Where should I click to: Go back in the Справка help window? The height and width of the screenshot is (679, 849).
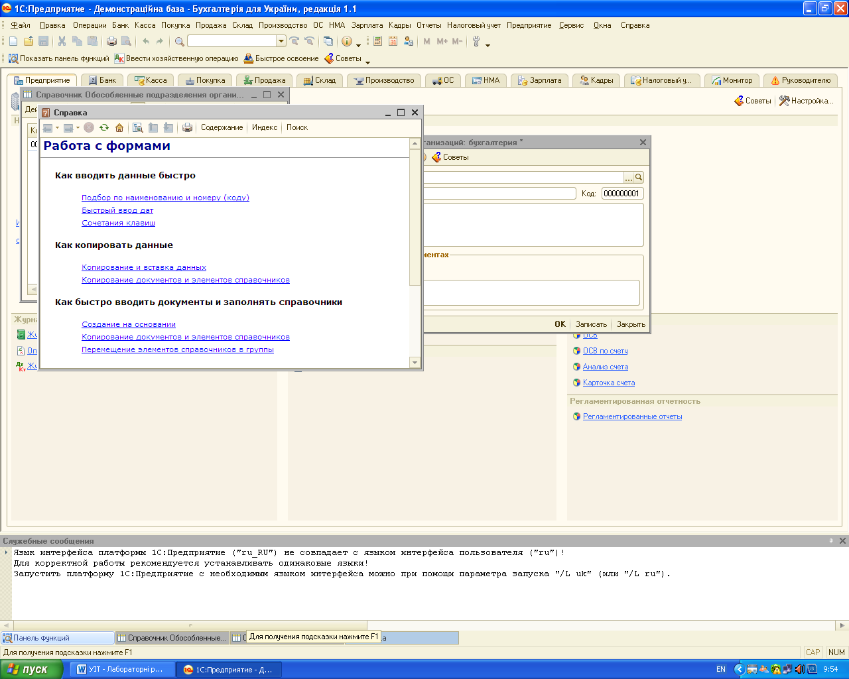[48, 127]
